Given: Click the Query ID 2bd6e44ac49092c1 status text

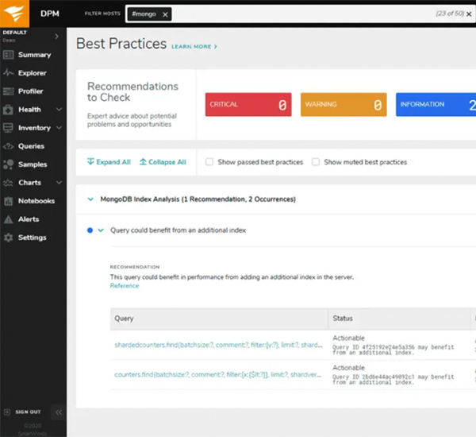Looking at the screenshot, I should tap(393, 380).
